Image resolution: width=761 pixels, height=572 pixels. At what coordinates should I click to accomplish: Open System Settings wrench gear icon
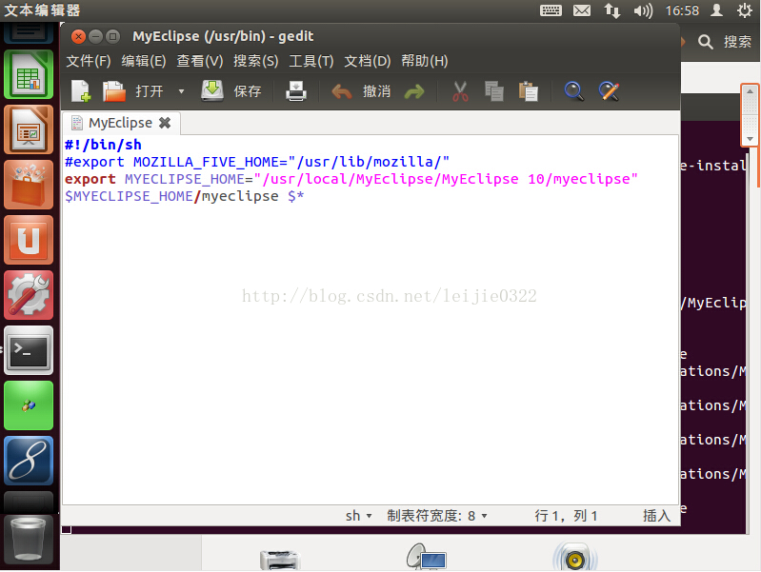29,295
